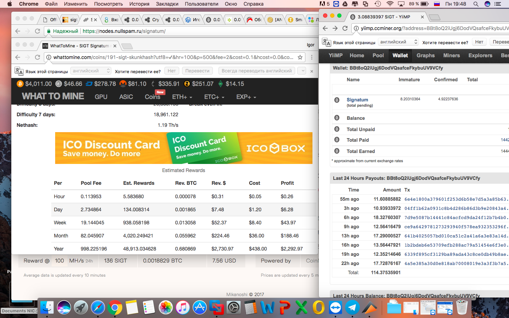This screenshot has height=318, width=509.
Task: Go to the YiiMP Home page
Action: tap(357, 55)
